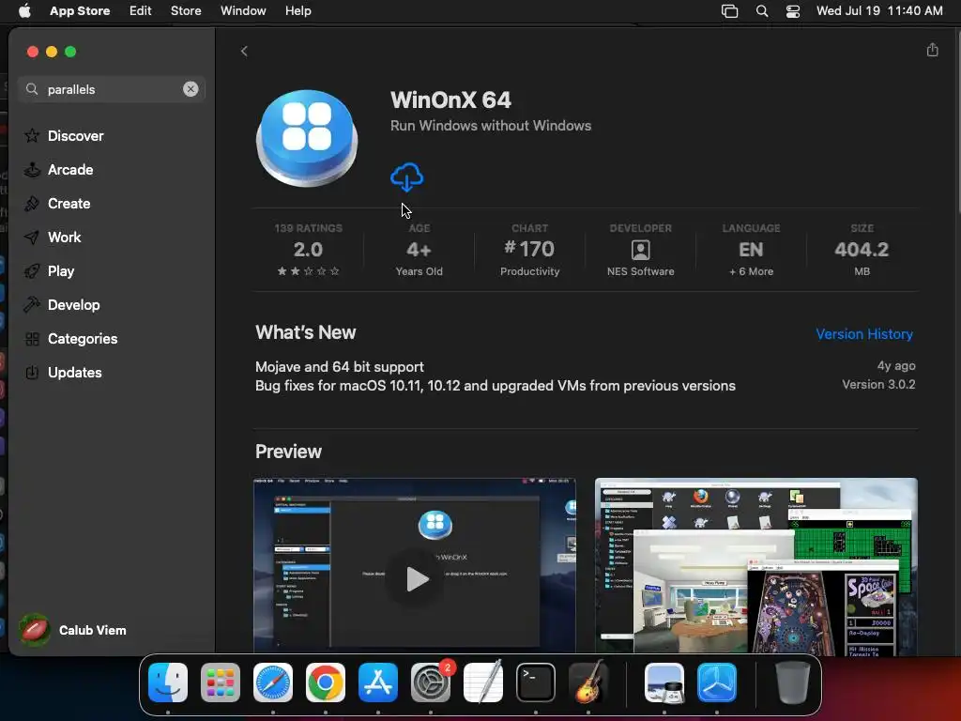The image size is (961, 721).
Task: Clear the parallels search text
Action: coord(191,89)
